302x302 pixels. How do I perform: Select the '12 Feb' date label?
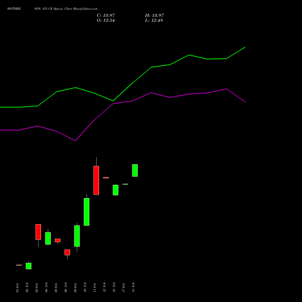(x=104, y=288)
